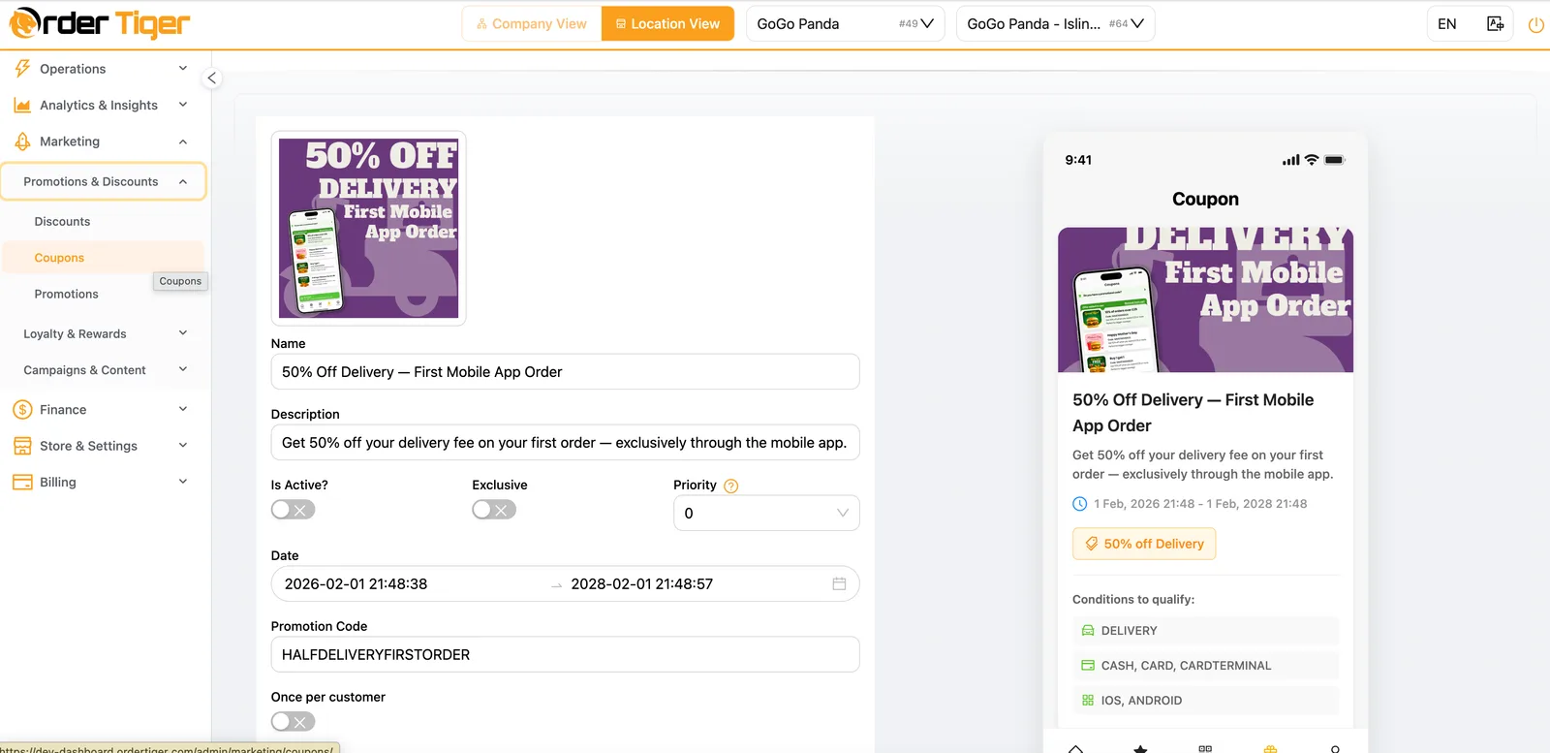Click the preview date range text
1550x753 pixels.
coord(1200,504)
